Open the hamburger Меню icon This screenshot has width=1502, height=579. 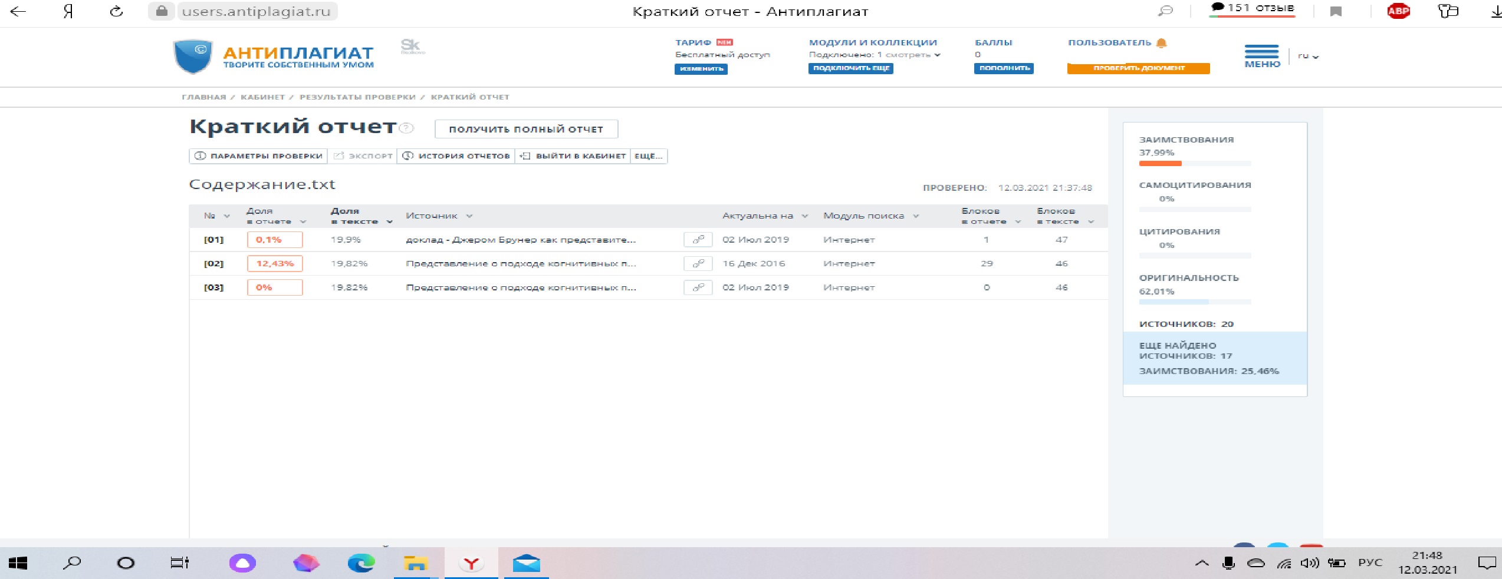(x=1261, y=52)
